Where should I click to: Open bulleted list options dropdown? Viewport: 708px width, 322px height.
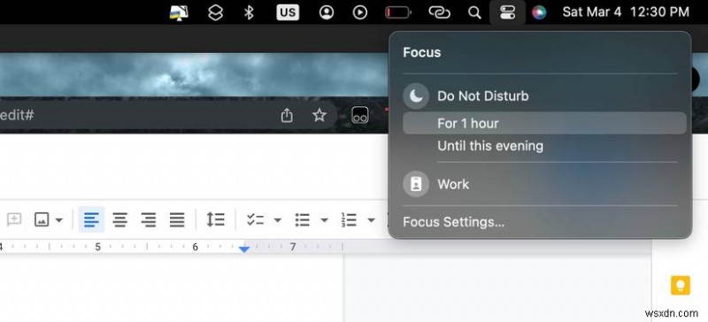point(324,220)
